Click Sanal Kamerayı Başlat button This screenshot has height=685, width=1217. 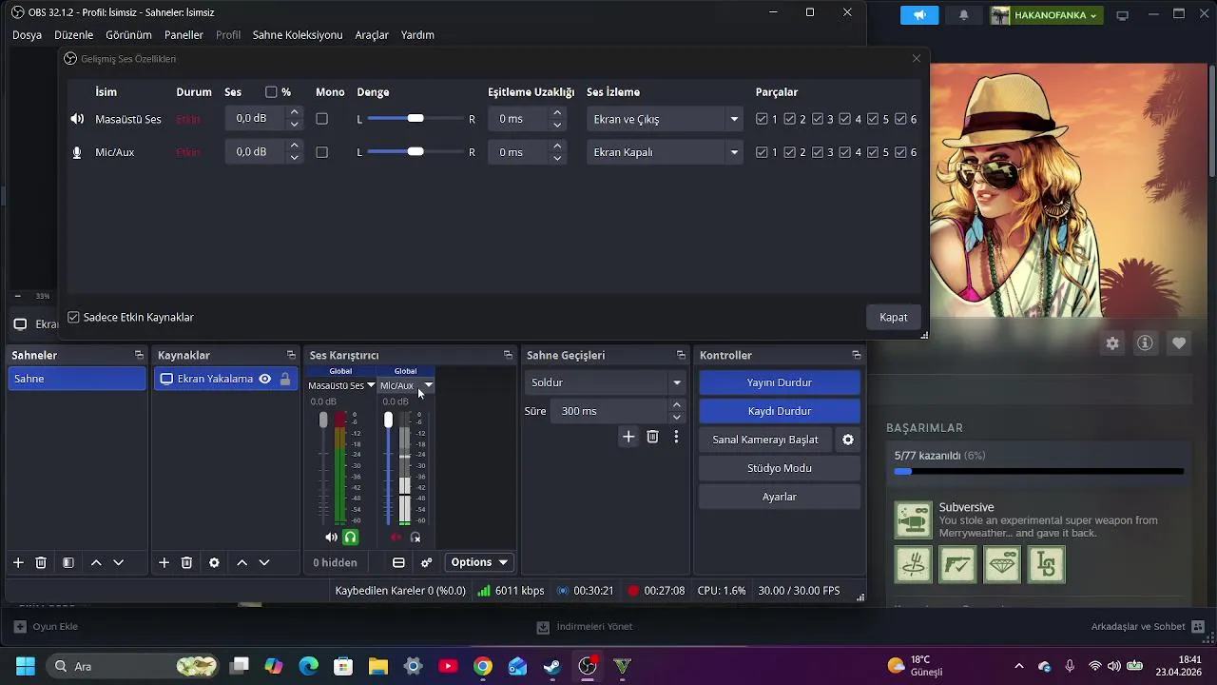(x=765, y=440)
